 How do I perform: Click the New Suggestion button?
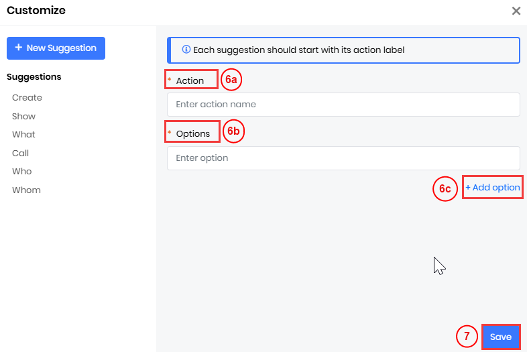pos(56,48)
